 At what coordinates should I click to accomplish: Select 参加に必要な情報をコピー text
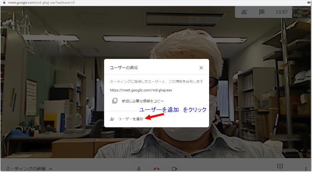(x=143, y=101)
